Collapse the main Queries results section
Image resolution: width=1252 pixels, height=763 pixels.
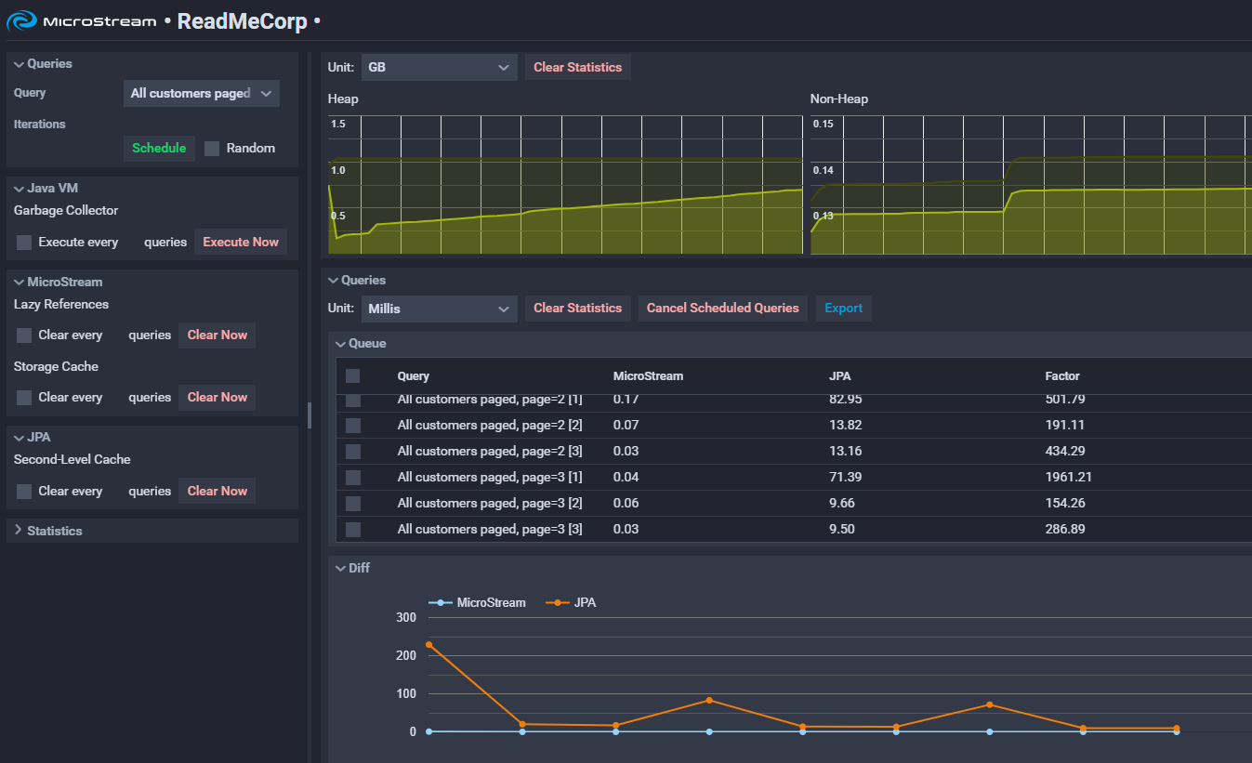[357, 280]
